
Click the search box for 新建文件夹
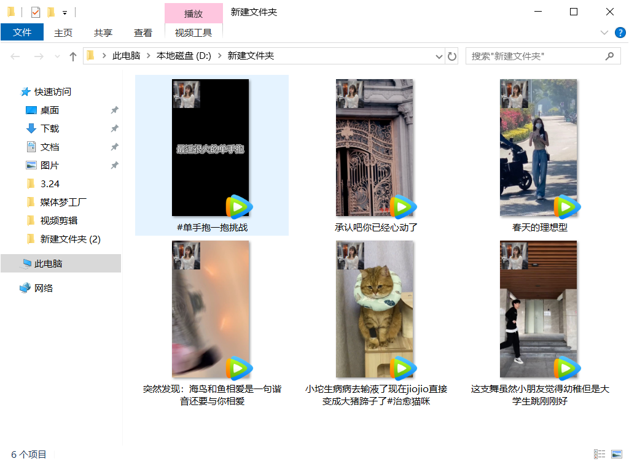click(543, 56)
